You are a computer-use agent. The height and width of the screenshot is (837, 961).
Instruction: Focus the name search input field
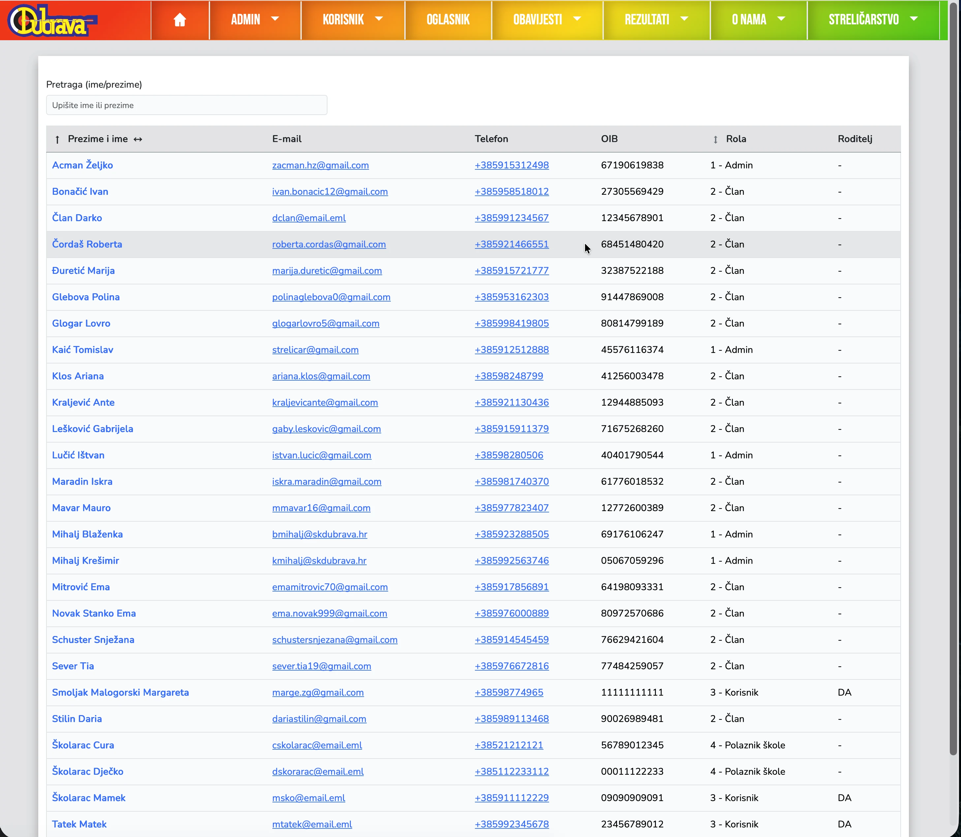coord(187,105)
